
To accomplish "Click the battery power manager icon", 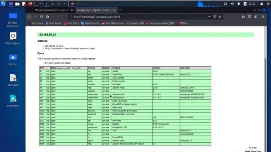I will click(x=245, y=4).
